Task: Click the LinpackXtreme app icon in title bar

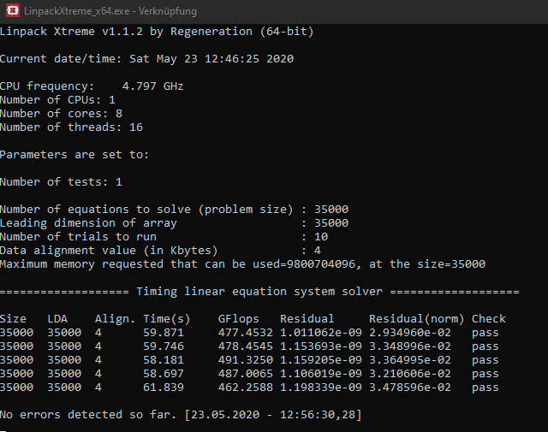Action: pos(13,10)
